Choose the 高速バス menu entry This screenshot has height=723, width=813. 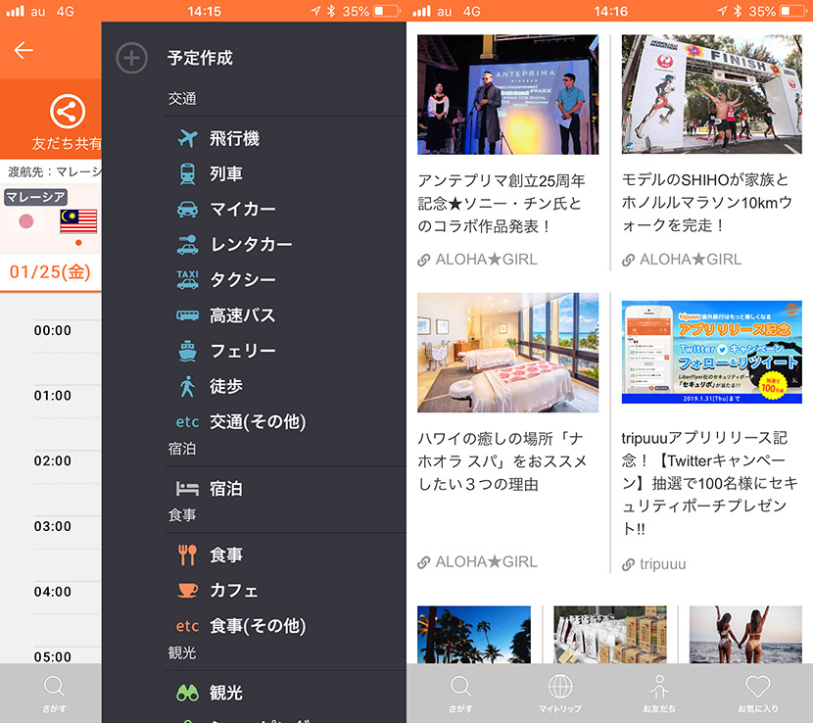pos(243,315)
